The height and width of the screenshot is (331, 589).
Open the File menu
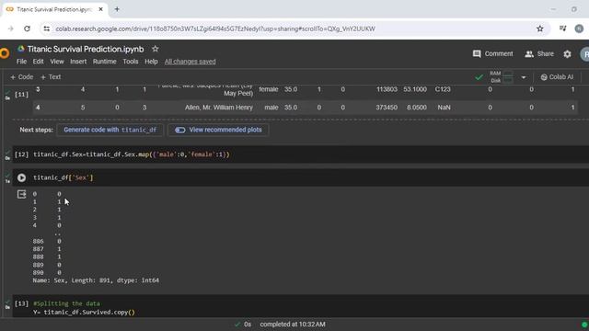(21, 62)
